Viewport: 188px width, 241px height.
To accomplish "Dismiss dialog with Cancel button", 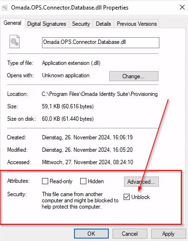I will pos(130,234).
